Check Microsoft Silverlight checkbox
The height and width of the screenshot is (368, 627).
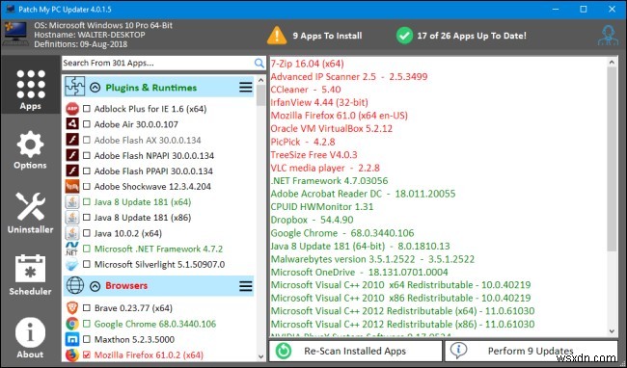pyautogui.click(x=87, y=264)
